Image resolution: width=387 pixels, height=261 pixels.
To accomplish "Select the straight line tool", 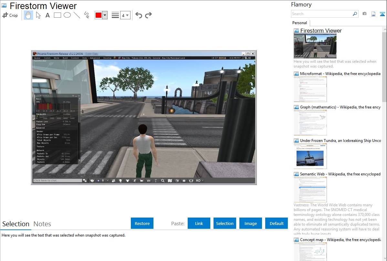I will (x=77, y=15).
